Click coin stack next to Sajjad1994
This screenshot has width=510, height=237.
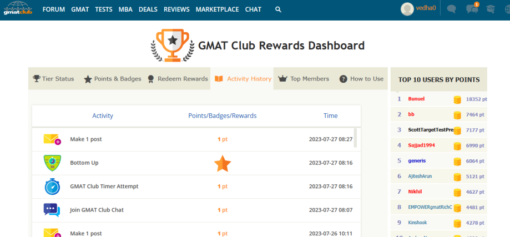pyautogui.click(x=457, y=146)
